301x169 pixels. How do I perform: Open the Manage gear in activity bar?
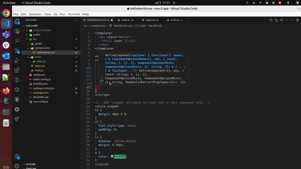(17, 166)
